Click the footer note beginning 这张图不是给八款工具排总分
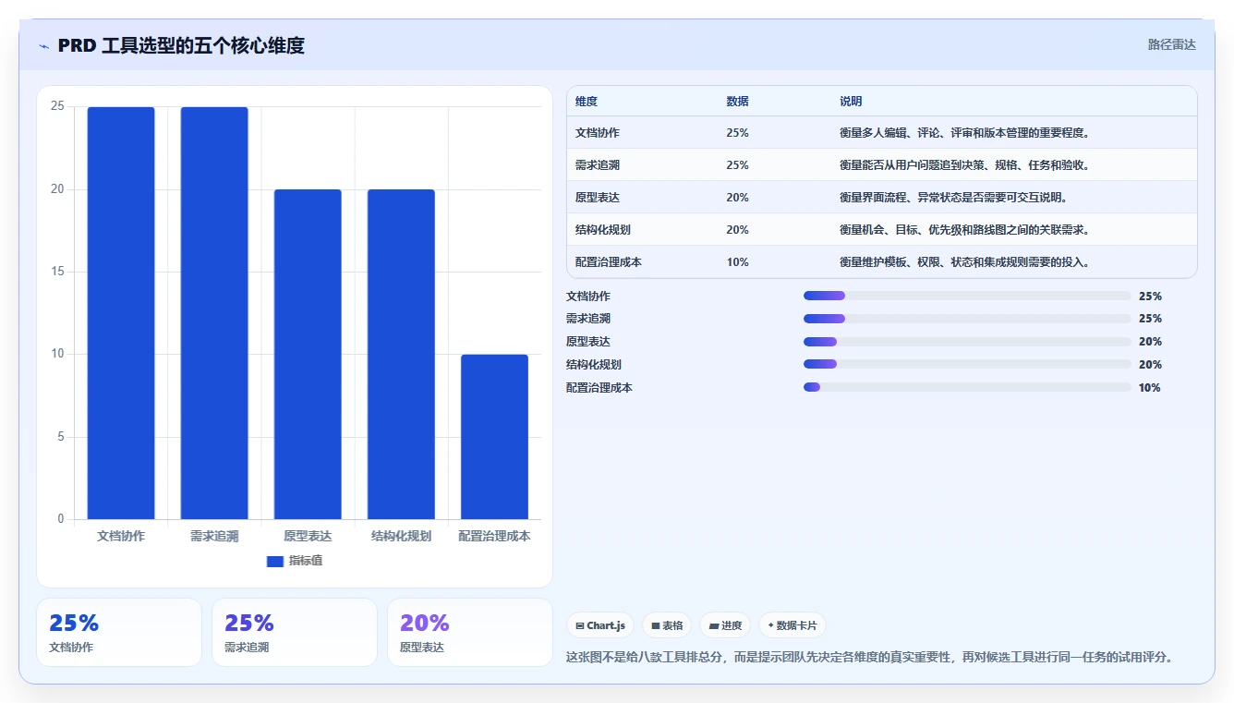1234x703 pixels. click(869, 657)
